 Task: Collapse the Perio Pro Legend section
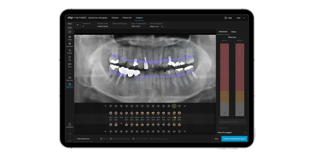pyautogui.click(x=245, y=132)
